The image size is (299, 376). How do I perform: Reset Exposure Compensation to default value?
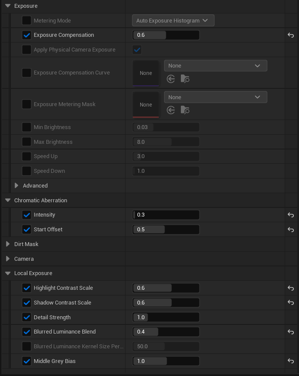(291, 35)
